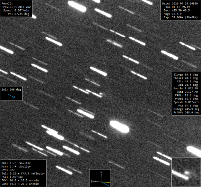Click the North-East compass indicator
This screenshot has width=201, height=187.
coord(100,178)
